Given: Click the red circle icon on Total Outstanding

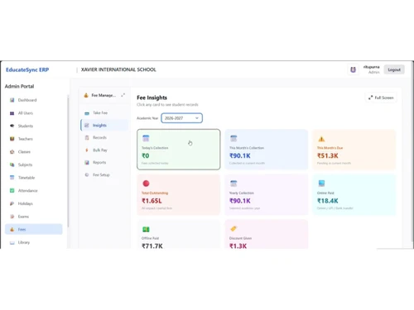Looking at the screenshot, I should pyautogui.click(x=146, y=184).
